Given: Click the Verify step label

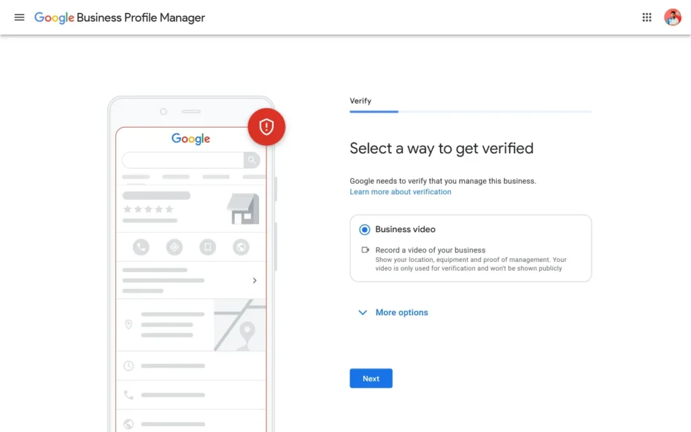Looking at the screenshot, I should tap(360, 101).
